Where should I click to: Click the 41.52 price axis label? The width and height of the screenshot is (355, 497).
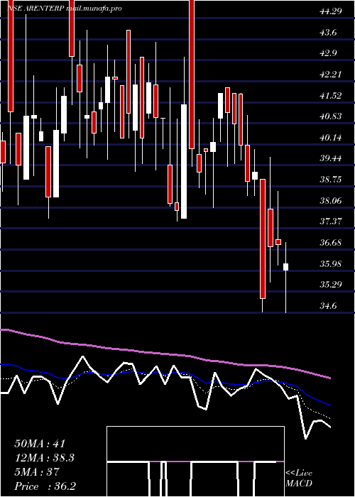tap(331, 95)
